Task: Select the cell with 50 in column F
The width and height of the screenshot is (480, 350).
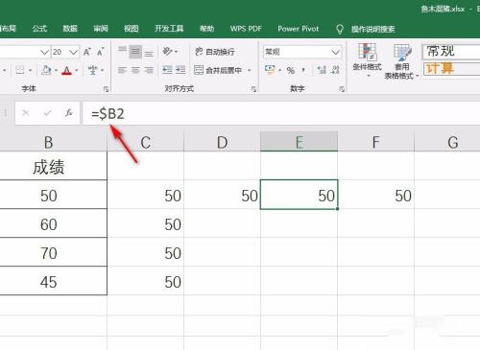Action: tap(376, 195)
